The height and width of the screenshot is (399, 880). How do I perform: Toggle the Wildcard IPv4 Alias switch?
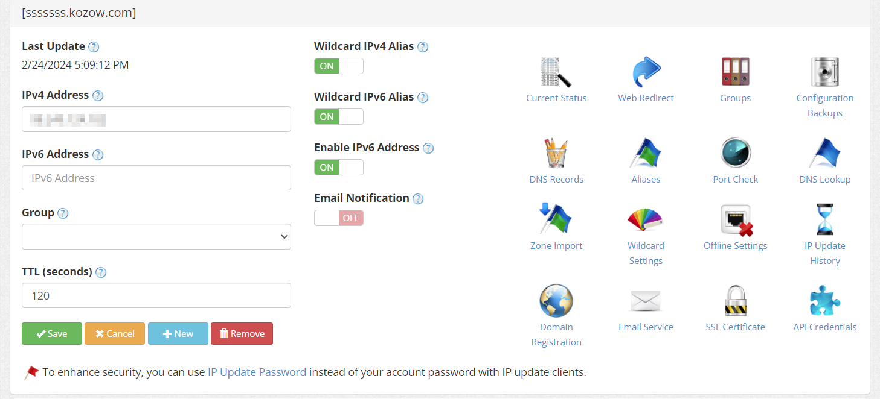[x=339, y=66]
